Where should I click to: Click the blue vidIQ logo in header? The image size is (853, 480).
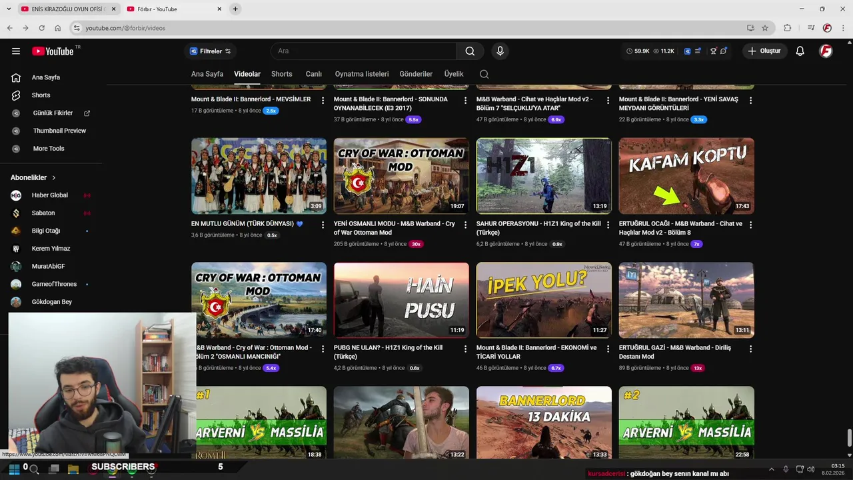(x=687, y=51)
